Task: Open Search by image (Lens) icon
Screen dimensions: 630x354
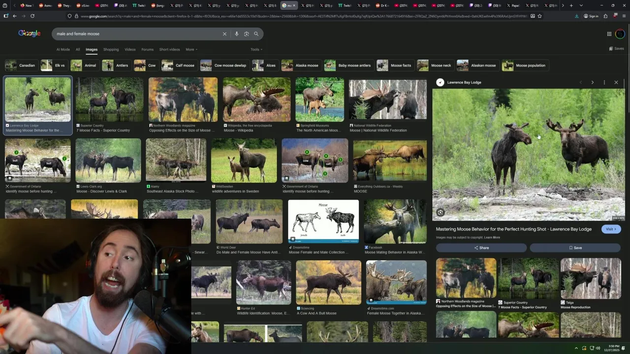Action: point(247,34)
